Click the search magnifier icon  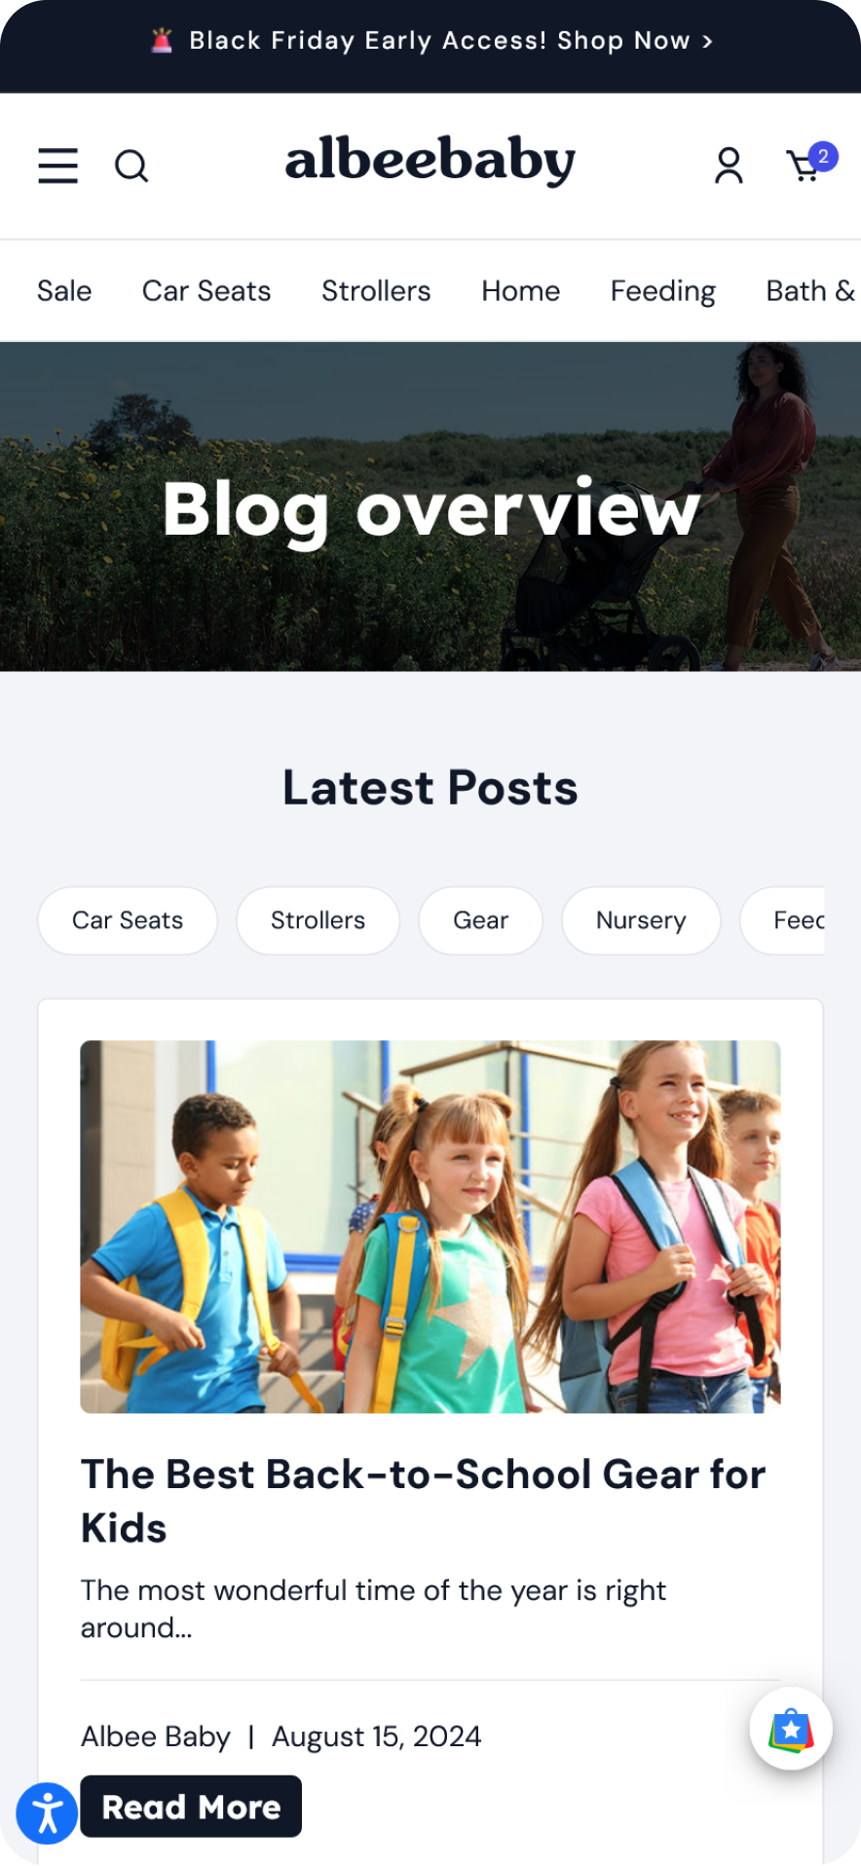coord(131,166)
